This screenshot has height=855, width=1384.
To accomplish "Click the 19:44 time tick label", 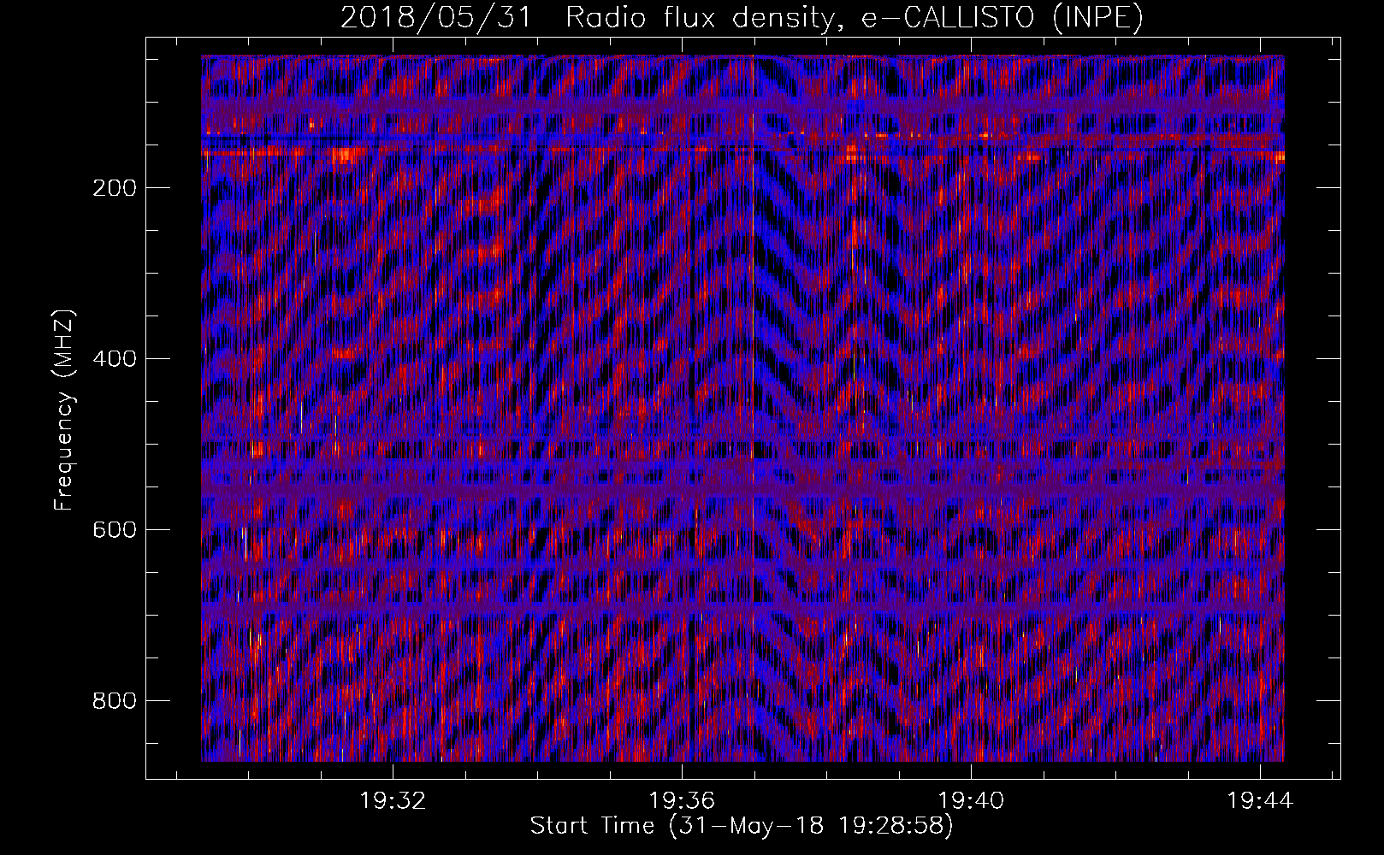I will (x=1260, y=801).
